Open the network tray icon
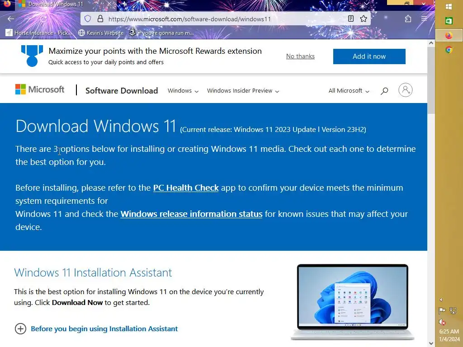This screenshot has height=347, width=463. [x=453, y=311]
